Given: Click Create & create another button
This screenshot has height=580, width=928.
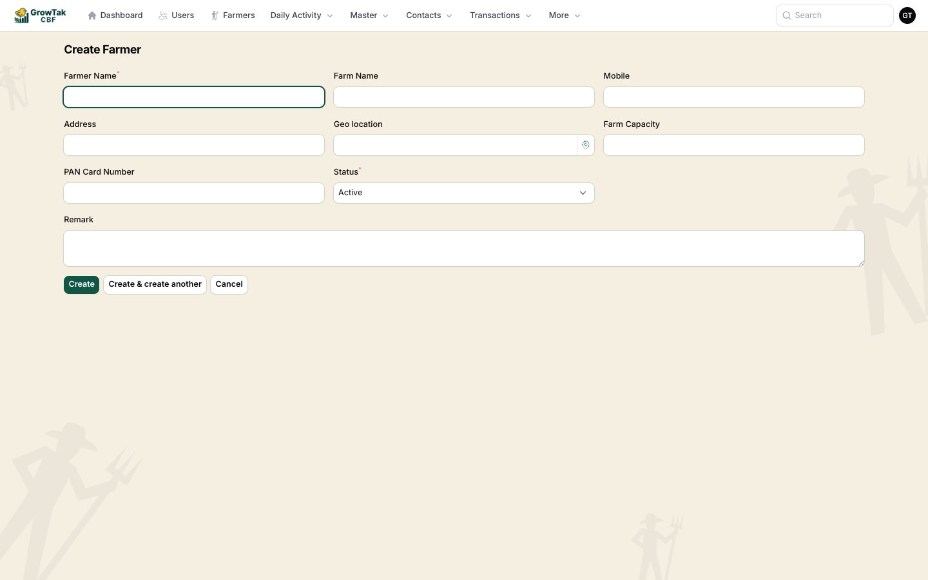Looking at the screenshot, I should [155, 285].
